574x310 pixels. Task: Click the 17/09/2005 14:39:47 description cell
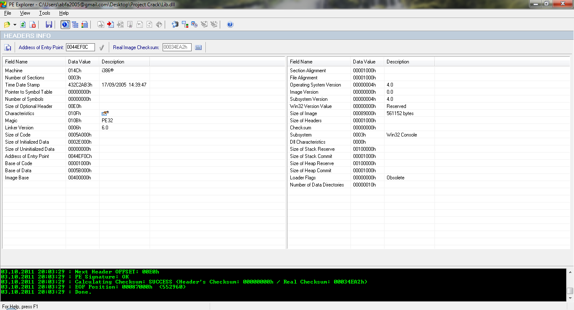coord(124,85)
